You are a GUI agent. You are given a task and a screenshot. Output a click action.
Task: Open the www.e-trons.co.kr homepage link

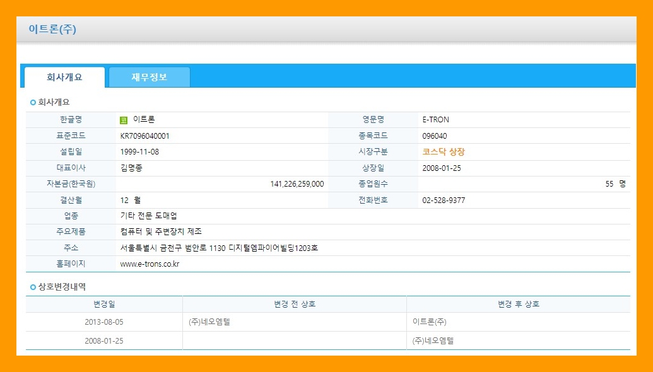click(x=150, y=264)
